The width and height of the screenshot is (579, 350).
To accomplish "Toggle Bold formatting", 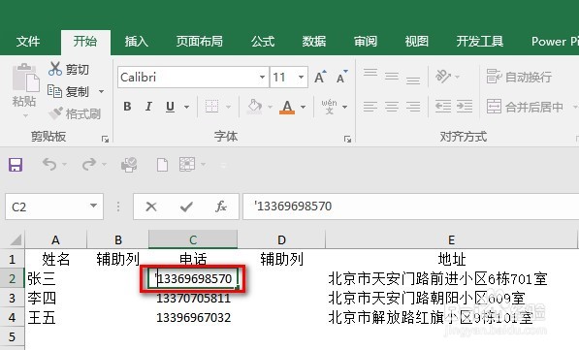I will click(x=127, y=107).
